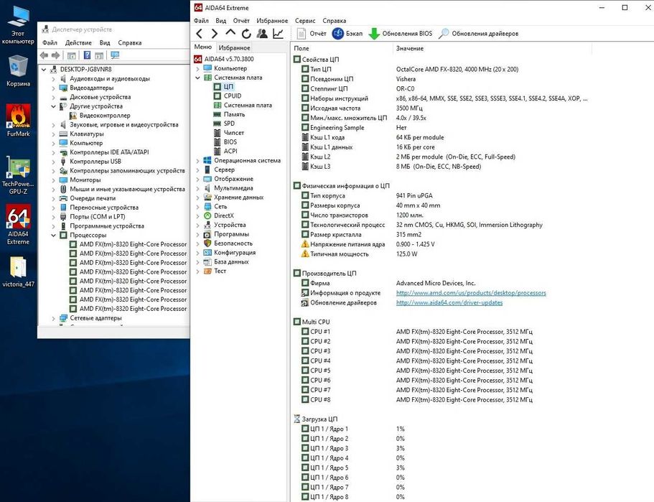This screenshot has width=654, height=502.
Task: Switch to the Избранное tab in AIDA64
Action: [x=234, y=47]
